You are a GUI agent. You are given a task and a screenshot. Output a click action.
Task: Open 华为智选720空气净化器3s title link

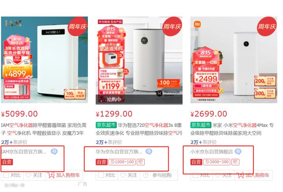point(139,129)
